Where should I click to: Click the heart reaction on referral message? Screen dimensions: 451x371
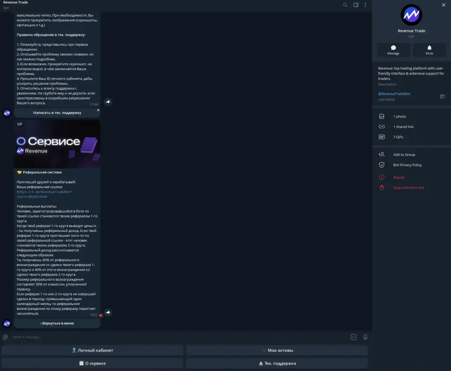100,316
